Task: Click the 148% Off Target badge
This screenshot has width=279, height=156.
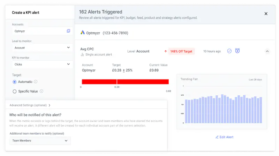Action: pyautogui.click(x=181, y=51)
